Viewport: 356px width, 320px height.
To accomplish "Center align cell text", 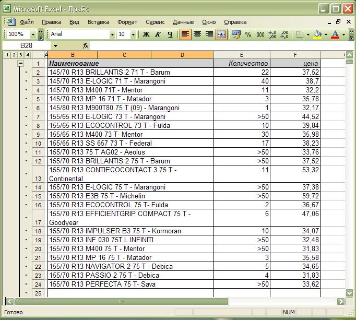I will (x=197, y=34).
